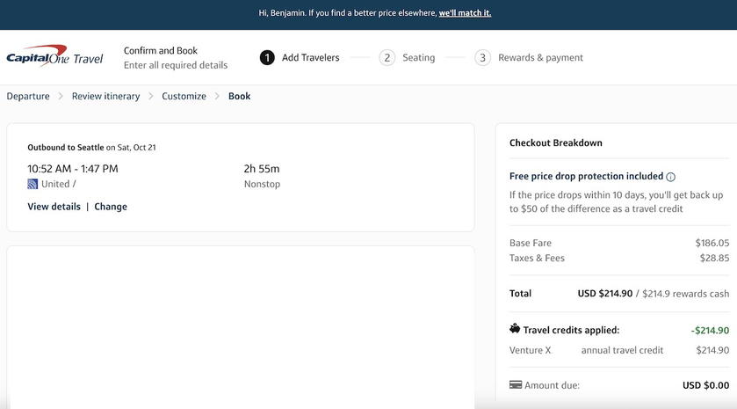The width and height of the screenshot is (737, 409).
Task: Open the "we'll match it" price link
Action: coord(465,13)
